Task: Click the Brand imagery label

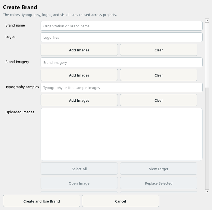Action: point(17,62)
